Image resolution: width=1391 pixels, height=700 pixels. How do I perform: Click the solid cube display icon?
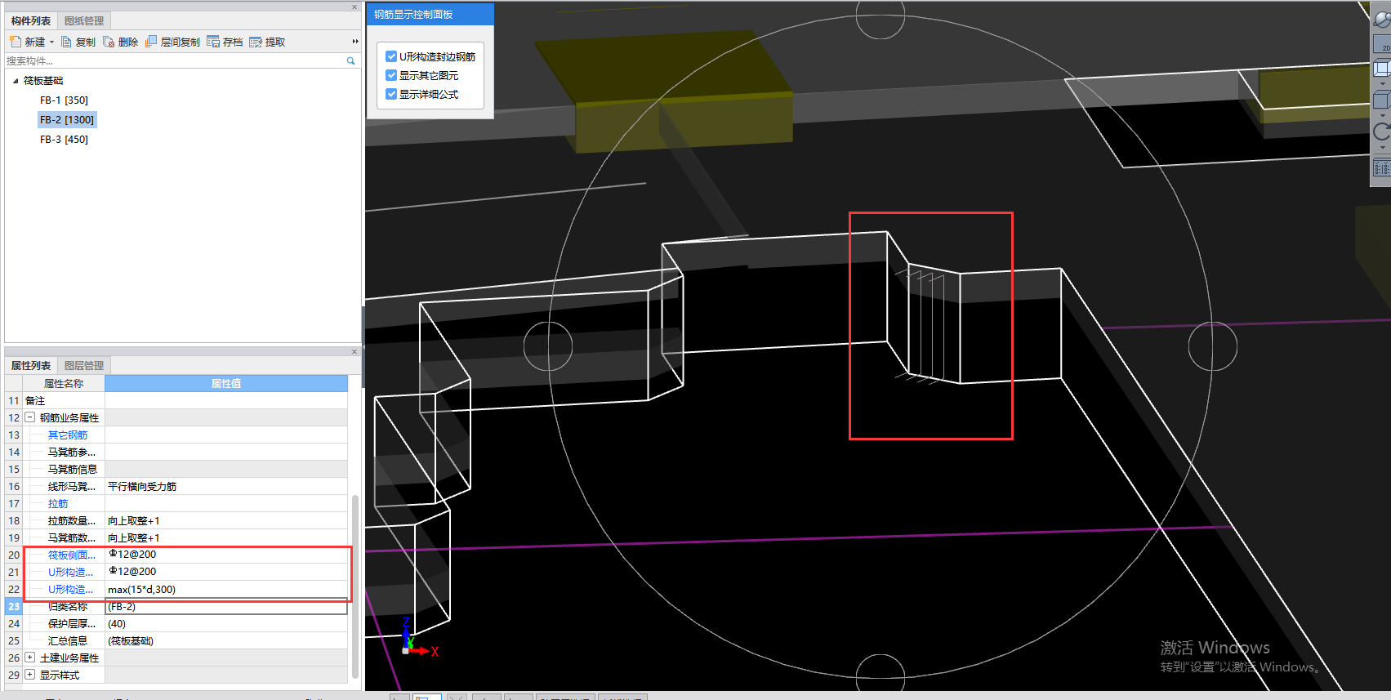[x=1382, y=100]
